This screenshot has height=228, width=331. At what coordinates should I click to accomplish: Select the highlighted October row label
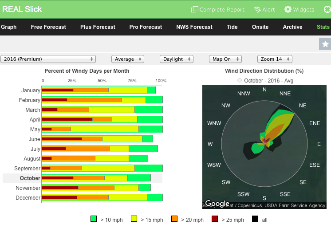point(30,178)
